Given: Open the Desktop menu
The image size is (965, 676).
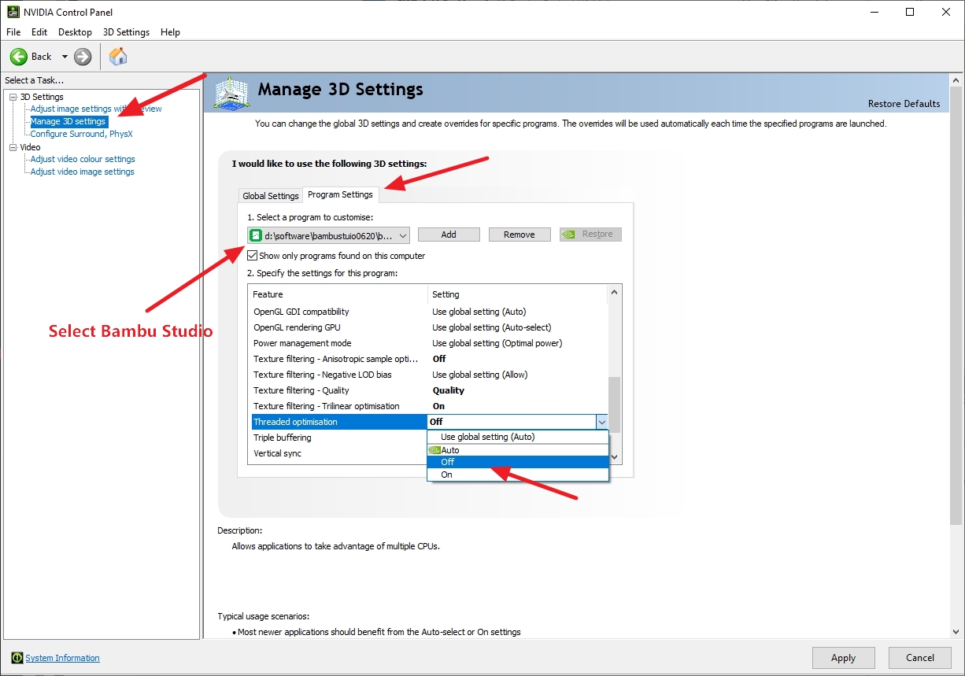Looking at the screenshot, I should [75, 32].
